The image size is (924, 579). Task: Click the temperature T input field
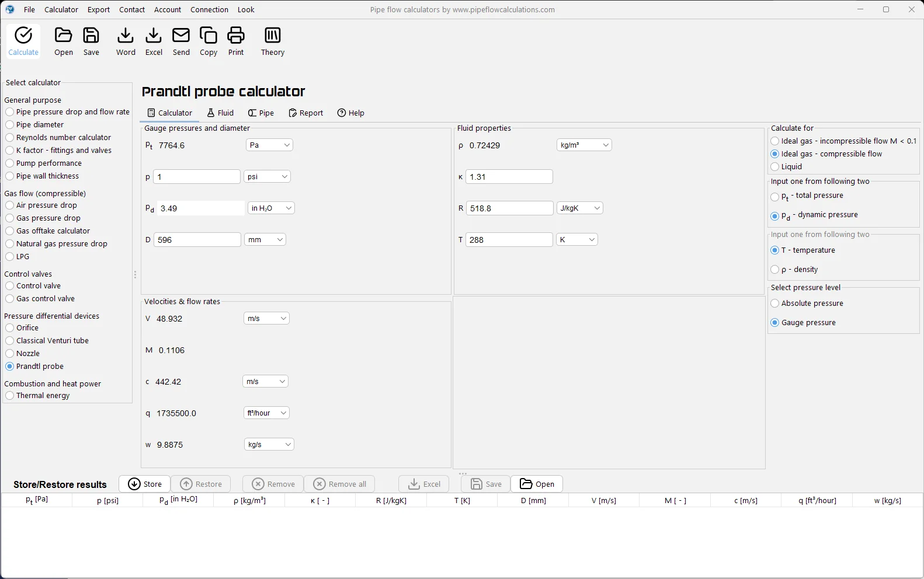pyautogui.click(x=509, y=239)
